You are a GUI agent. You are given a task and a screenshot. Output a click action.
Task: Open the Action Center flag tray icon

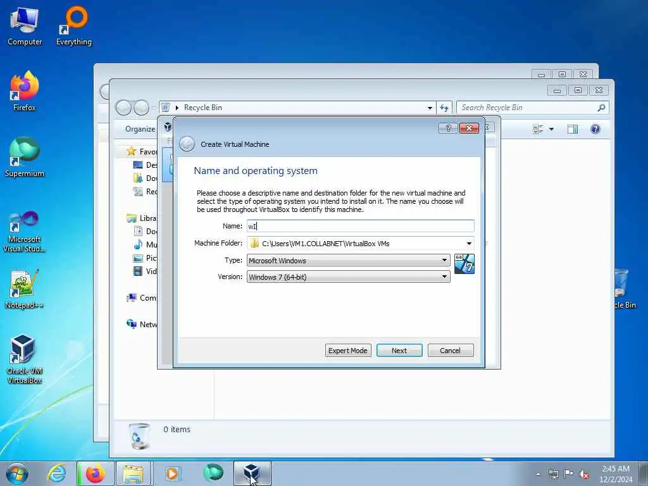(x=569, y=474)
